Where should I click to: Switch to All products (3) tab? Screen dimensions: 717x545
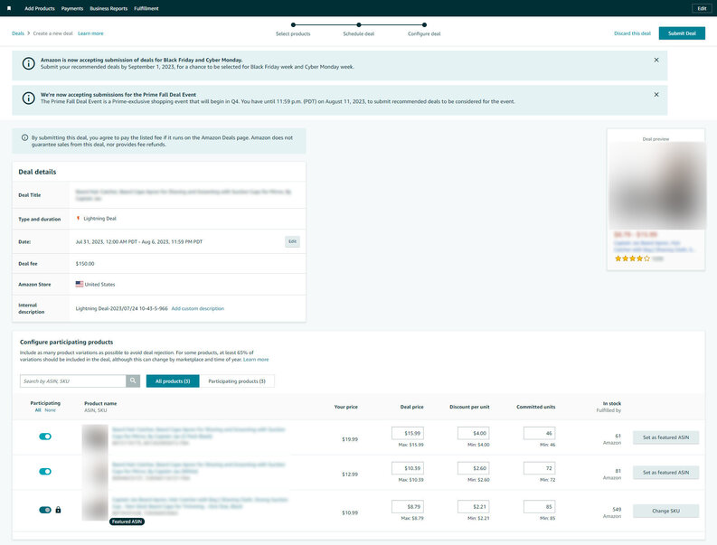click(x=173, y=381)
